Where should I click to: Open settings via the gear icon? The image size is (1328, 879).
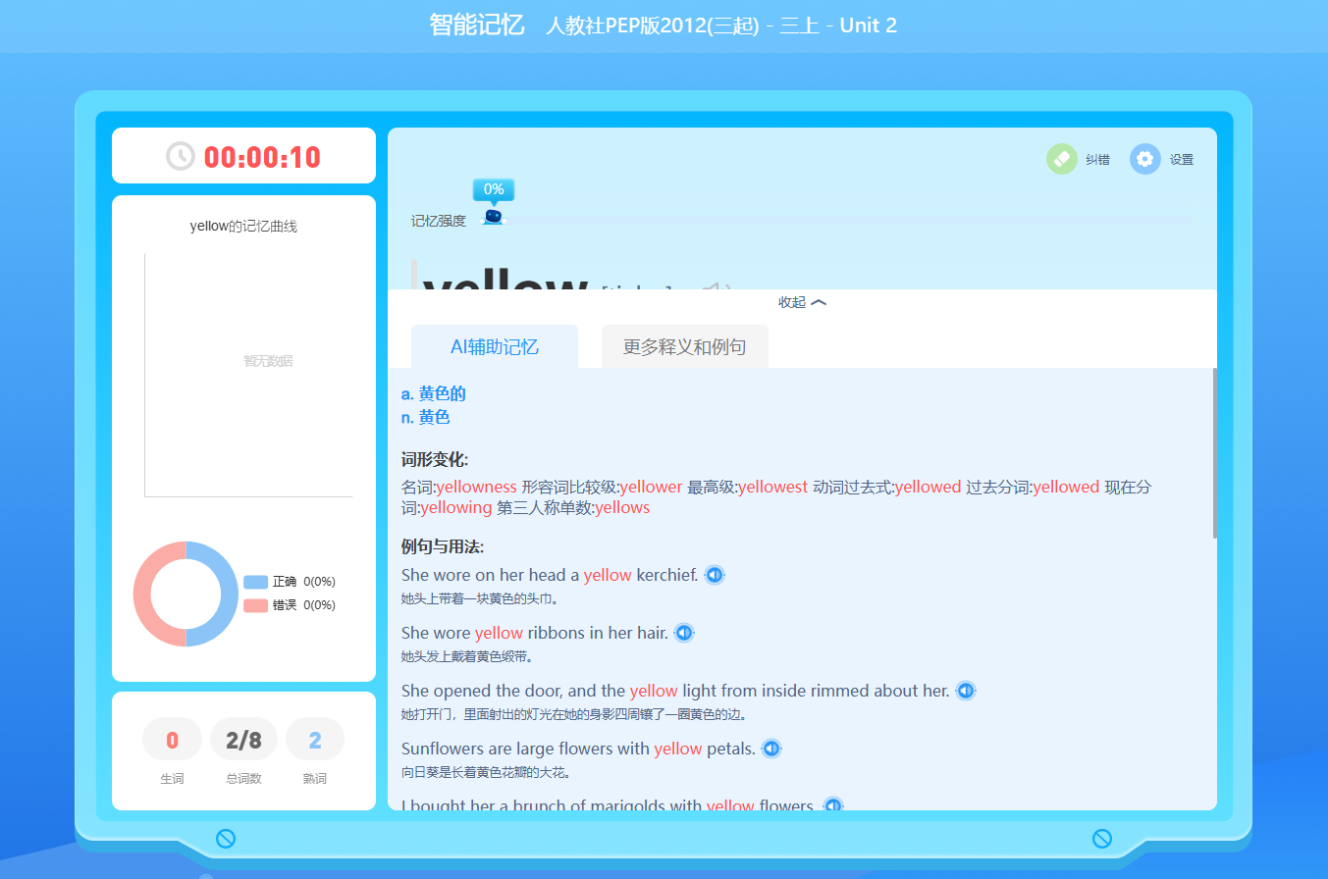tap(1145, 159)
